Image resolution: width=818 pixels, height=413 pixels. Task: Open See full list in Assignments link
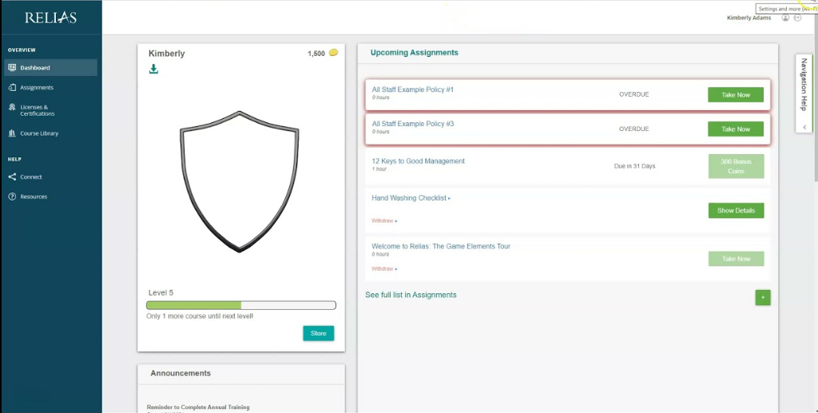coord(411,295)
